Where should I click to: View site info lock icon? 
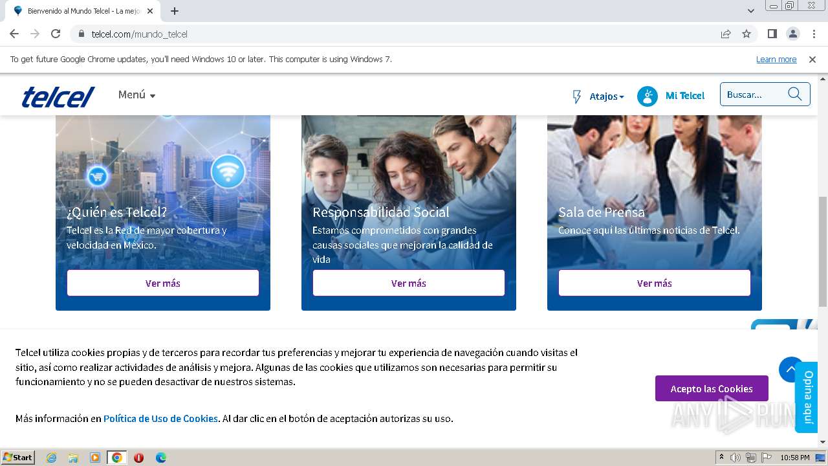tap(82, 34)
